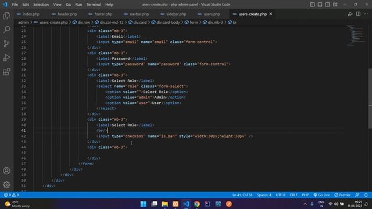Open the Help menu
Image resolution: width=372 pixels, height=209 pixels.
(x=109, y=5)
